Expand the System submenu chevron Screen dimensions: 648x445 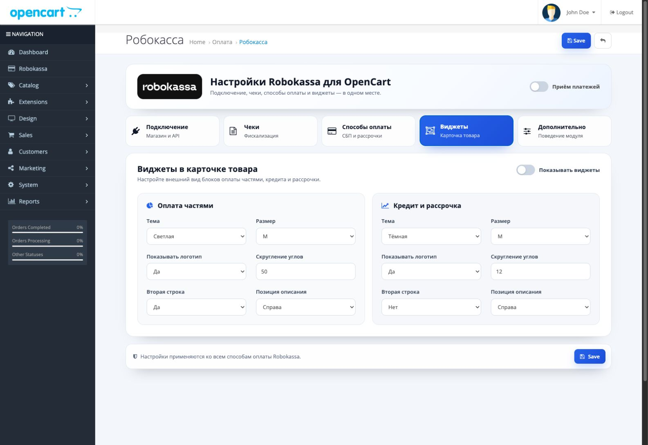pos(87,185)
